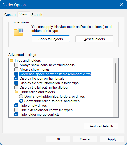The height and width of the screenshot is (145, 127).
Task: Click Reset Folders button
Action: pos(94,39)
